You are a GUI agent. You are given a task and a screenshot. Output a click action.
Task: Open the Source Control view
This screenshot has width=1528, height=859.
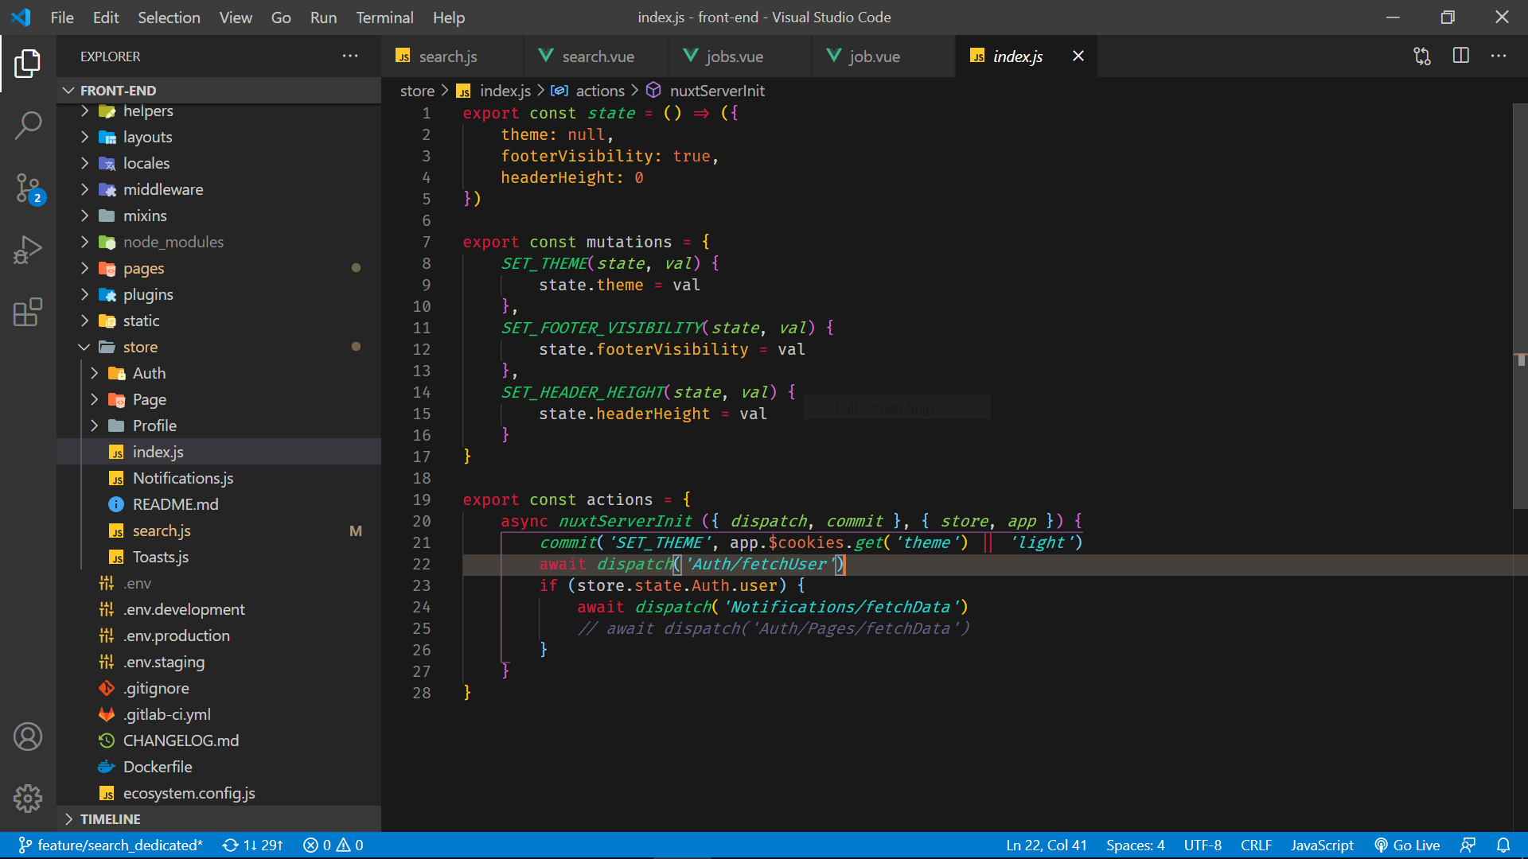tap(28, 189)
